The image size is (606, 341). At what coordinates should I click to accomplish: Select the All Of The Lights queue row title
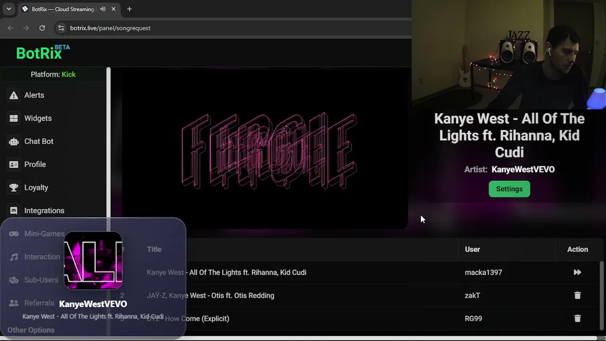(x=226, y=272)
